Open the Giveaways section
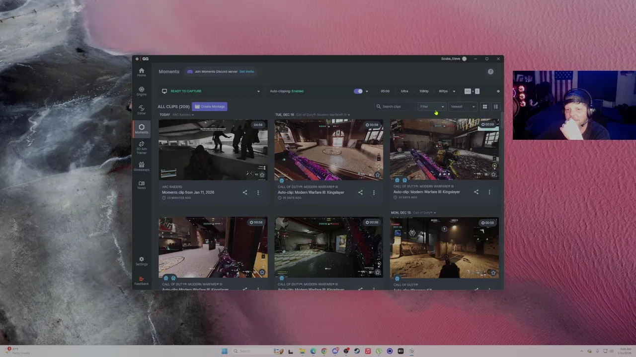Viewport: 636px width, 357px height. click(x=142, y=167)
